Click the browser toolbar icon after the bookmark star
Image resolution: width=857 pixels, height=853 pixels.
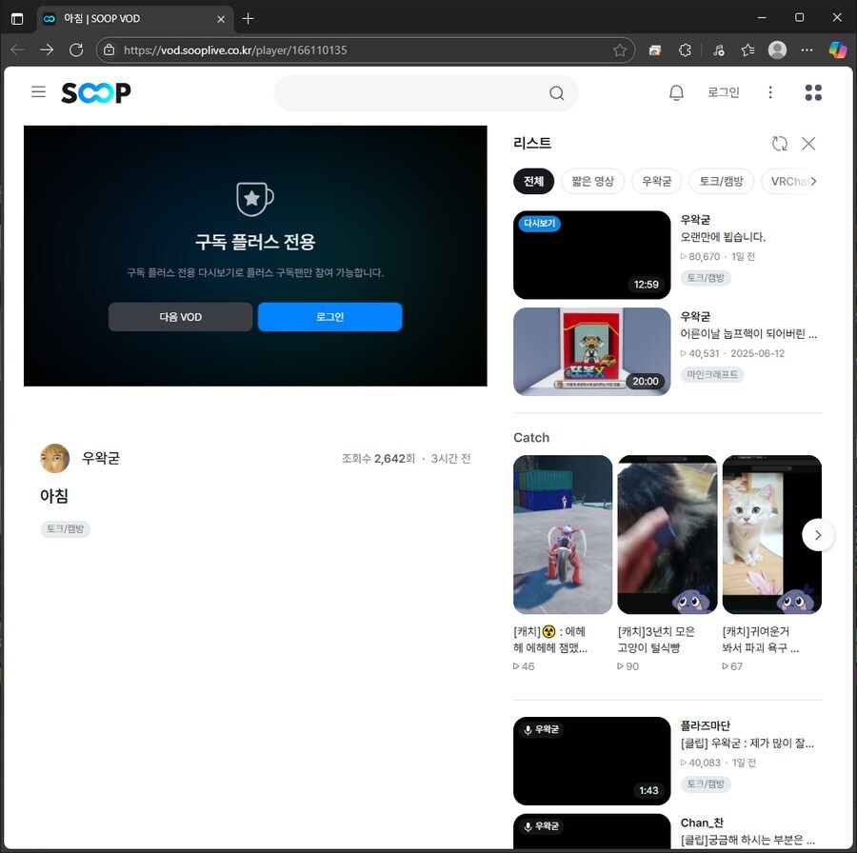(655, 50)
